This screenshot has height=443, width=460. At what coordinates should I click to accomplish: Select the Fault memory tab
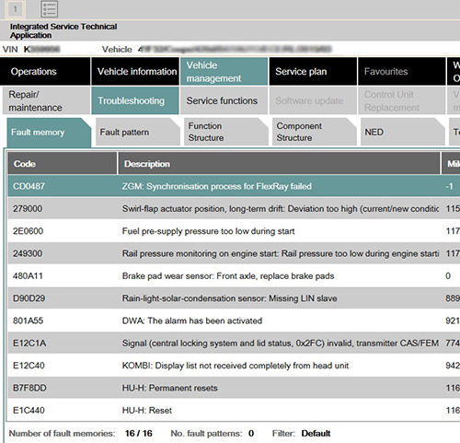coord(49,133)
